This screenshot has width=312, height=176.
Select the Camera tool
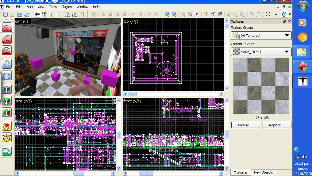tap(7, 50)
